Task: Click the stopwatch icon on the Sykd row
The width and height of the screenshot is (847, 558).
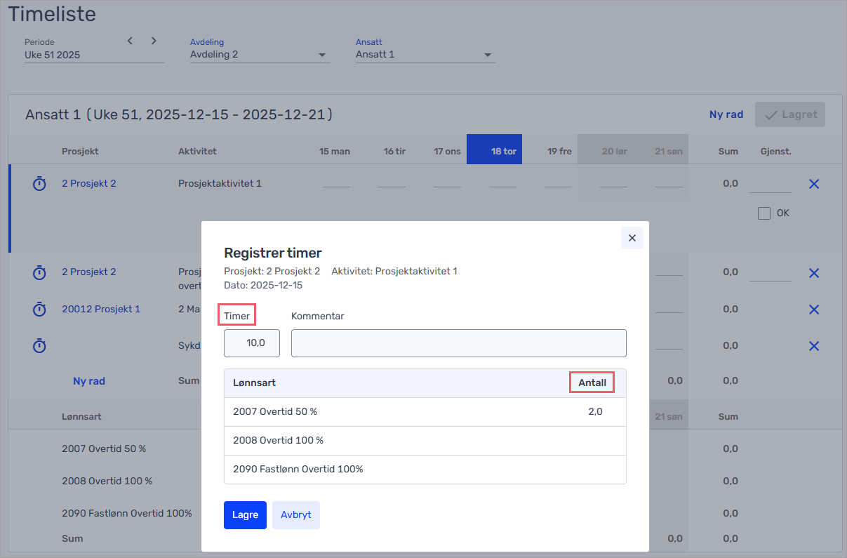Action: pos(40,346)
